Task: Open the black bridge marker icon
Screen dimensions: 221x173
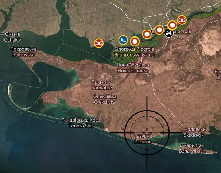Action: (x=169, y=33)
